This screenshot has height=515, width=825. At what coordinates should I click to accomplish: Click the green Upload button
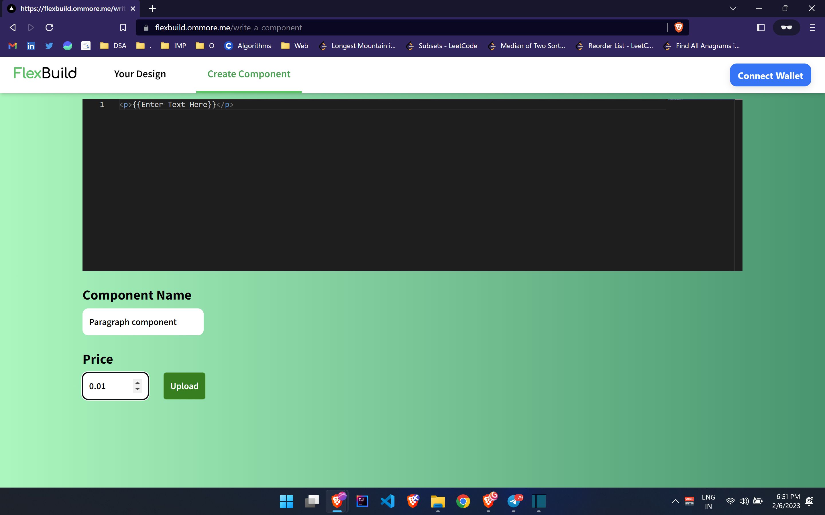(x=184, y=386)
